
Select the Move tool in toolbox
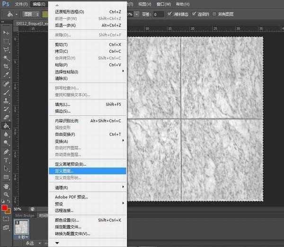click(x=6, y=32)
